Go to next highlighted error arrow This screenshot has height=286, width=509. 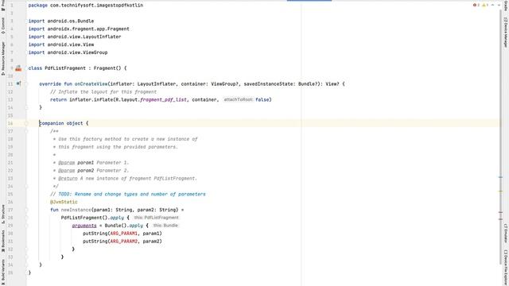tap(499, 6)
